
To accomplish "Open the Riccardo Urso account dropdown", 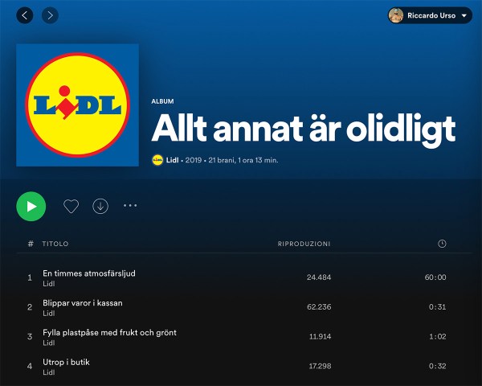I will pyautogui.click(x=465, y=15).
